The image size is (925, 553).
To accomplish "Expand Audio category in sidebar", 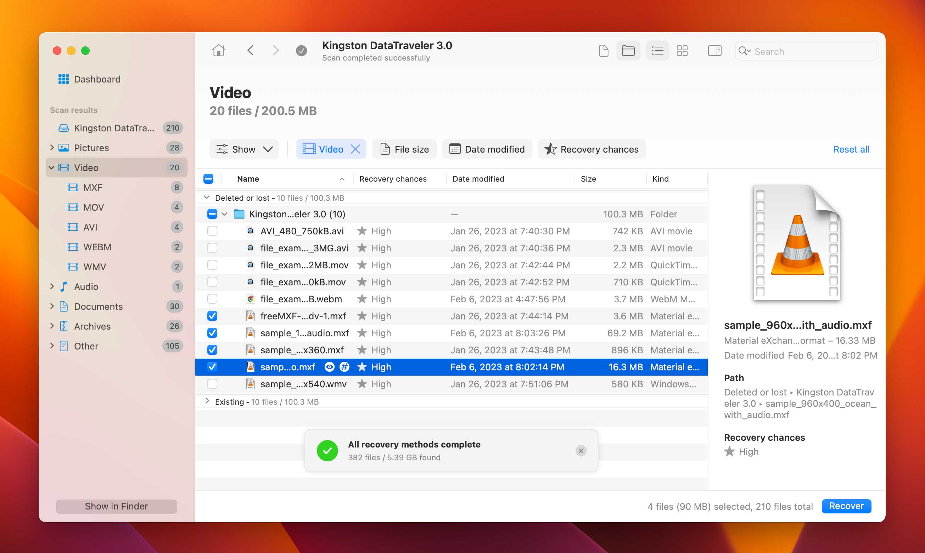I will pos(52,286).
